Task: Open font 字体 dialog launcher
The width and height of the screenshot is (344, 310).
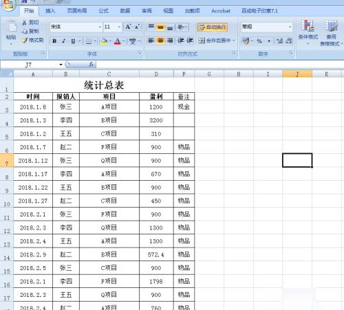Action: pos(140,53)
